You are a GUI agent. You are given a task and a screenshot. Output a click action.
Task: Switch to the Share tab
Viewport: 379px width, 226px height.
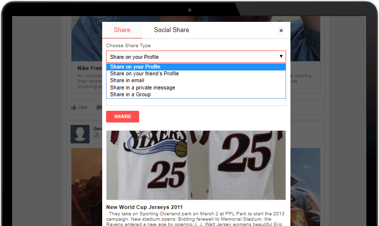122,30
